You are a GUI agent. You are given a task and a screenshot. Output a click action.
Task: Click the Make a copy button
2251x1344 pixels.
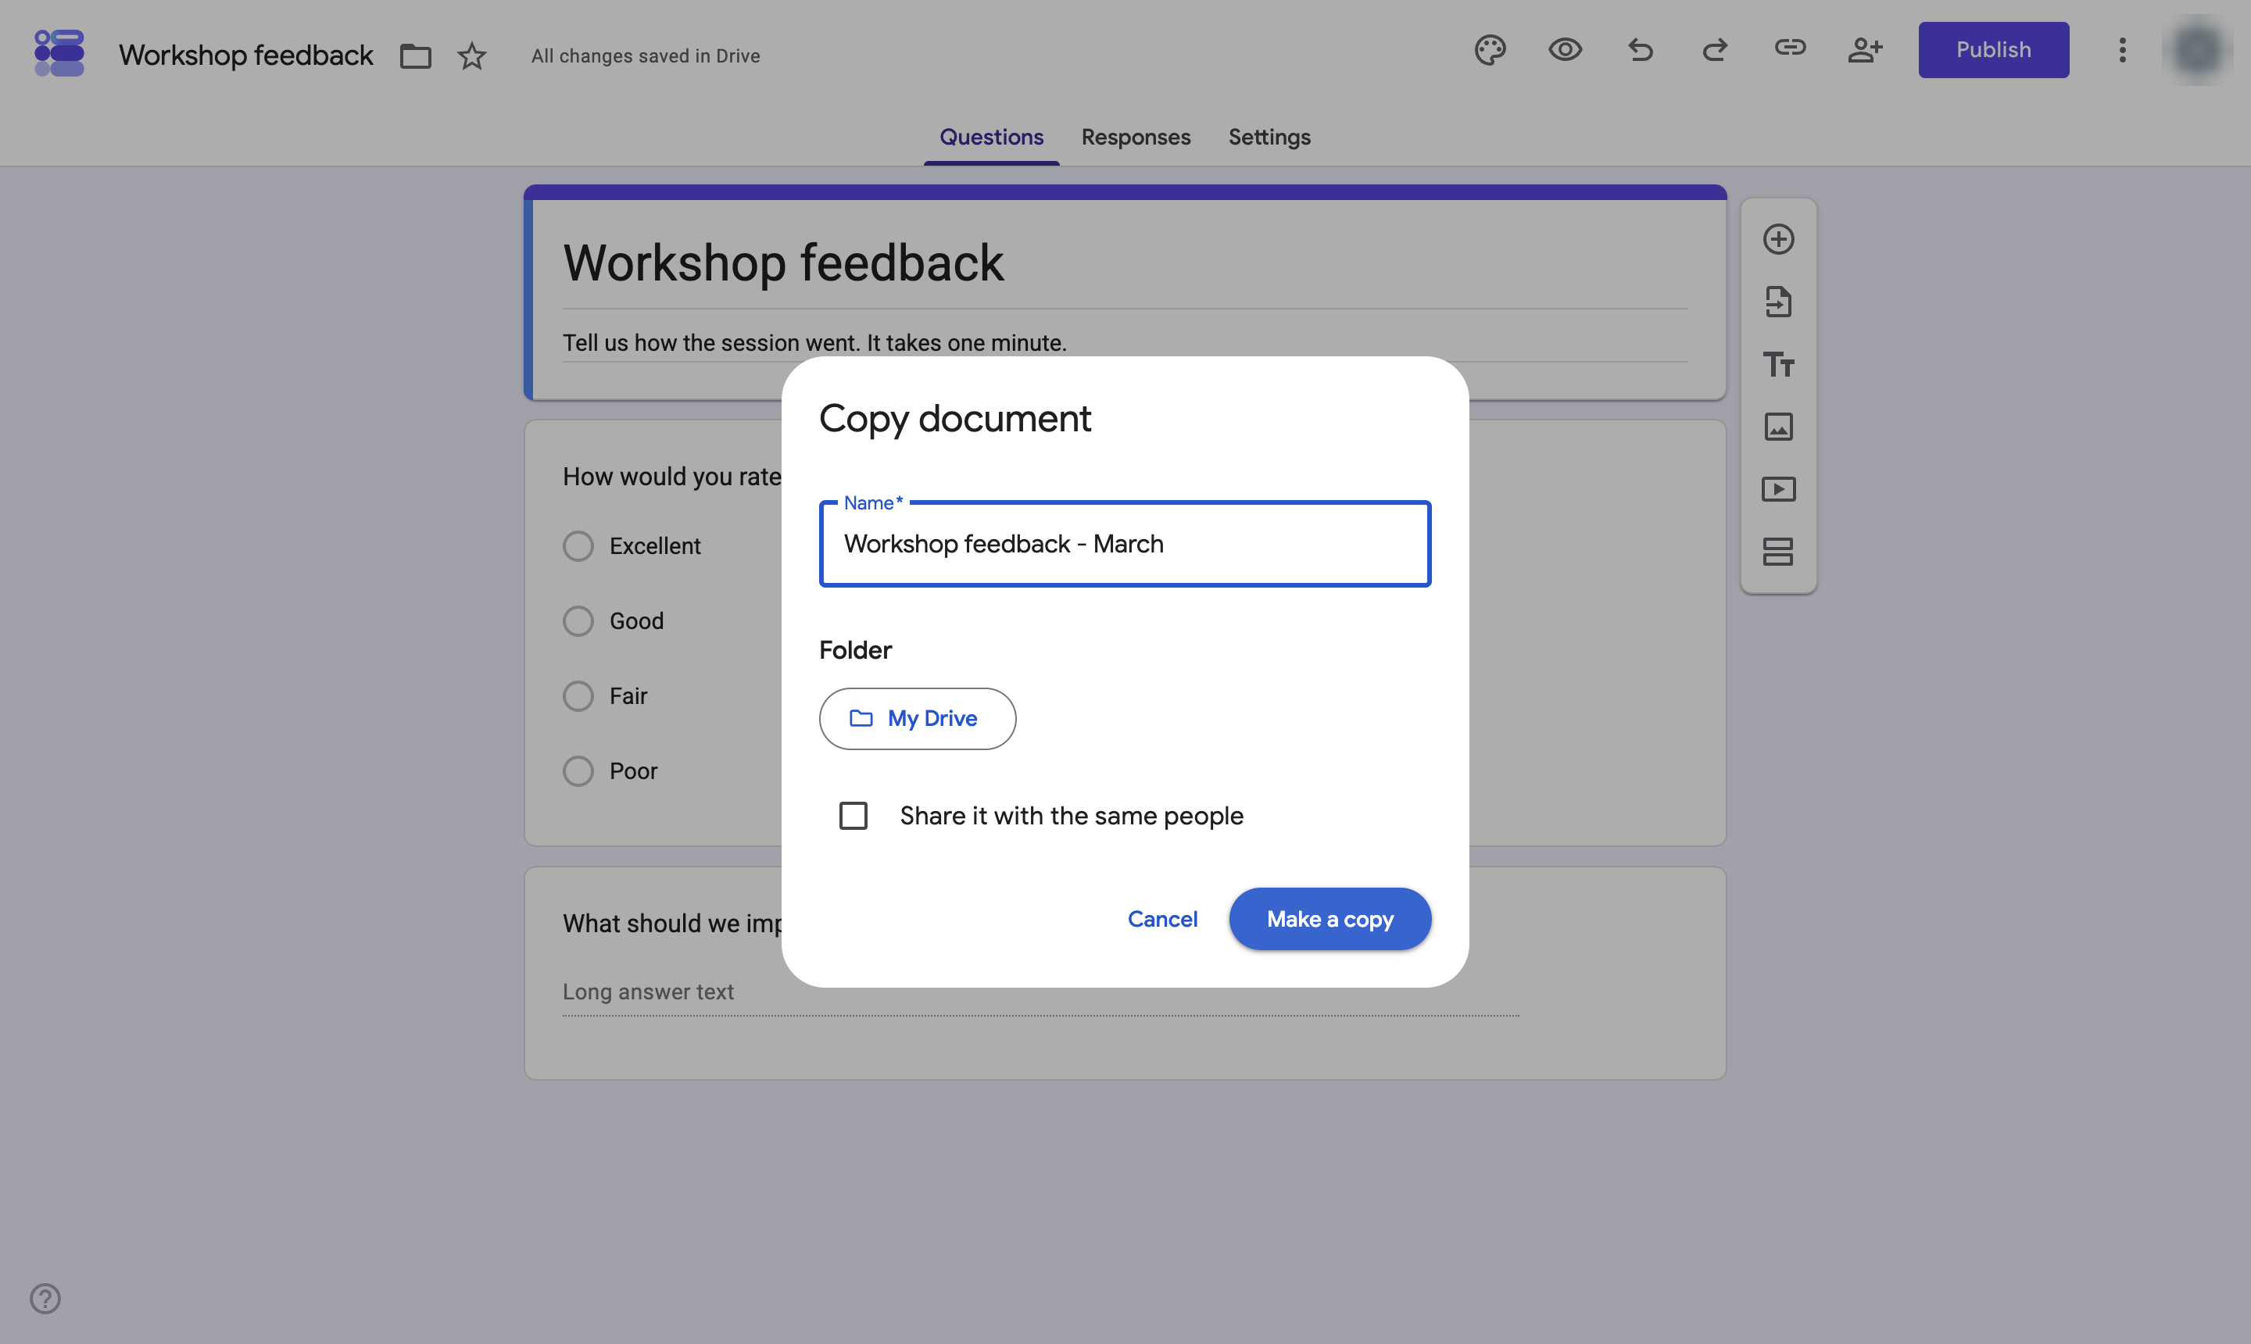[1329, 919]
